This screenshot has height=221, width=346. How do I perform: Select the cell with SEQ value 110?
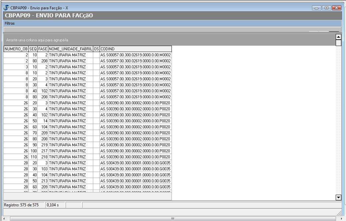(33, 157)
